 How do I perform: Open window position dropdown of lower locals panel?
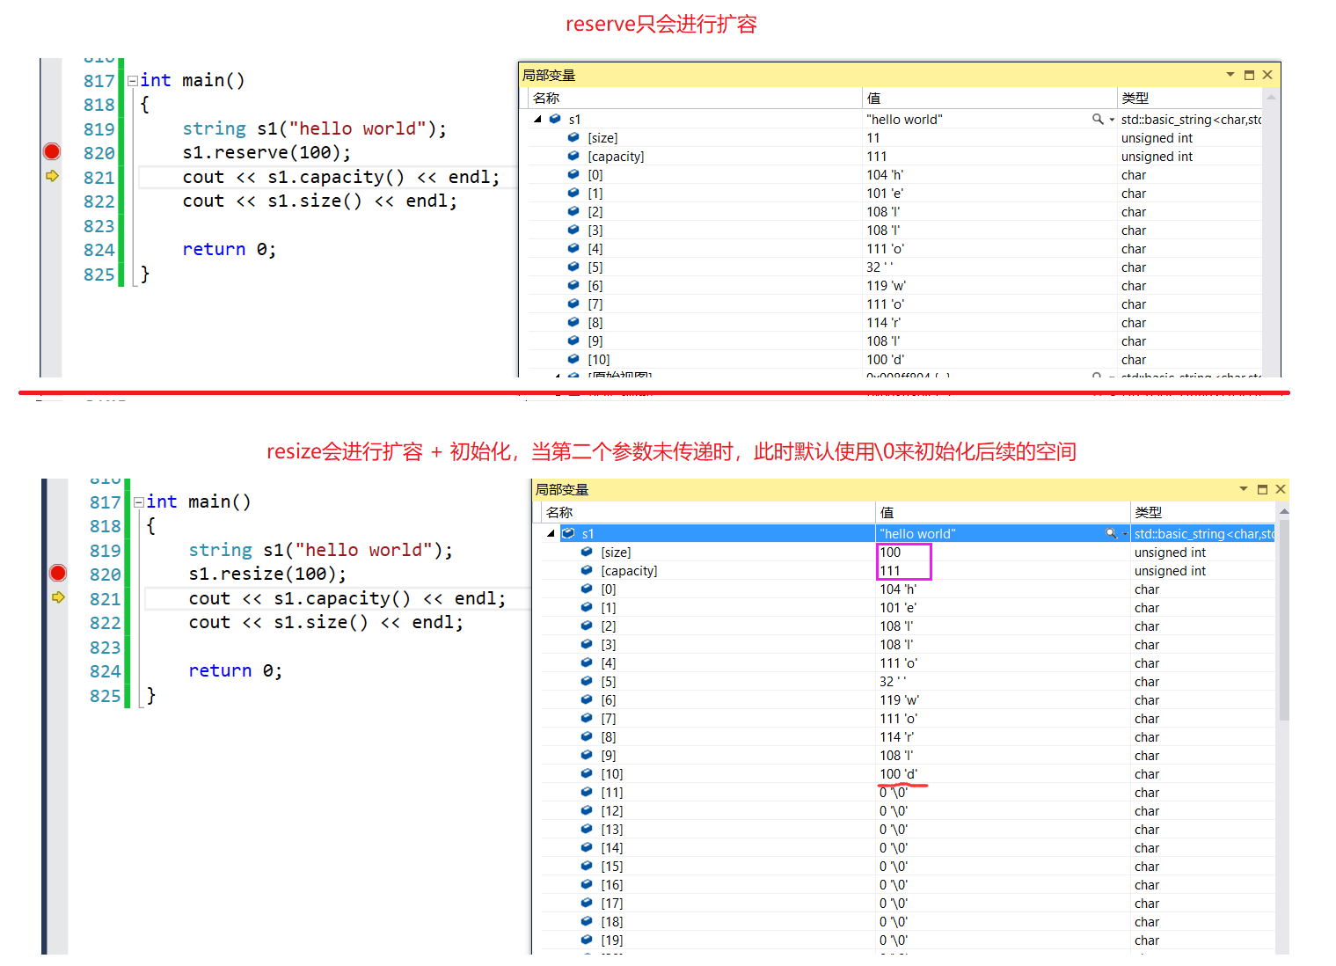(x=1244, y=489)
